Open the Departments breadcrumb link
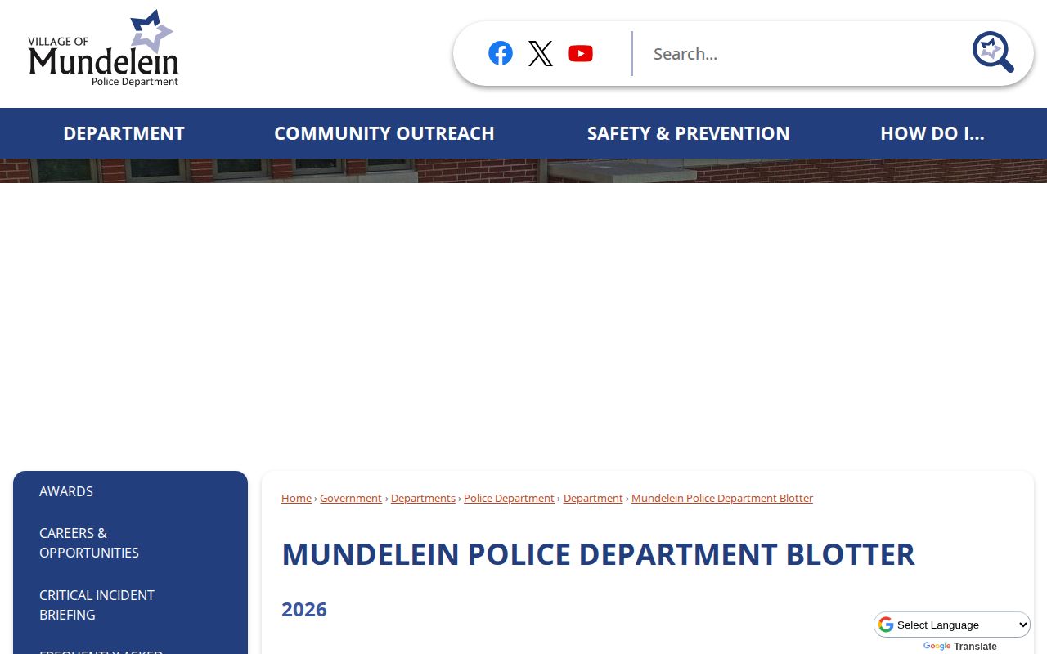Screen dimensions: 1047x654 click(423, 498)
